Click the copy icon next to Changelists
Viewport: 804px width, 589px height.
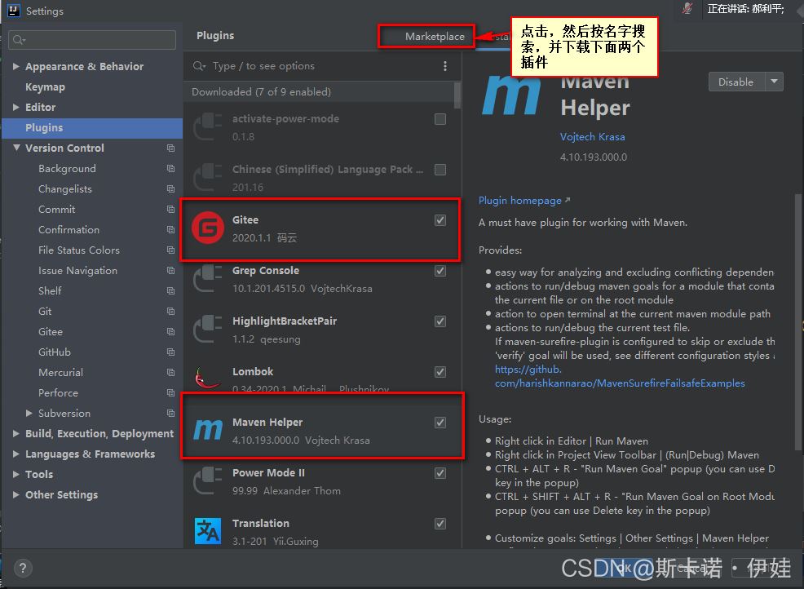(x=170, y=189)
